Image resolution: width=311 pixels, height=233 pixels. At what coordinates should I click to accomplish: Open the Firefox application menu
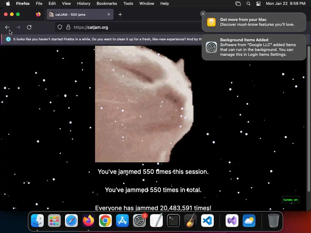[23, 3]
